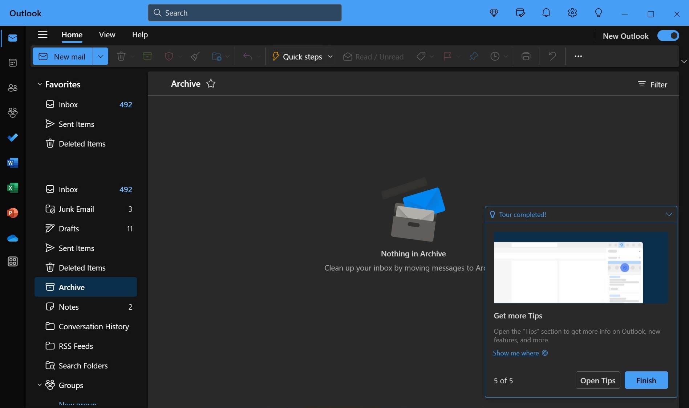Screen dimensions: 689x408
Task: Click the Print icon in the ribbon
Action: coord(526,56)
